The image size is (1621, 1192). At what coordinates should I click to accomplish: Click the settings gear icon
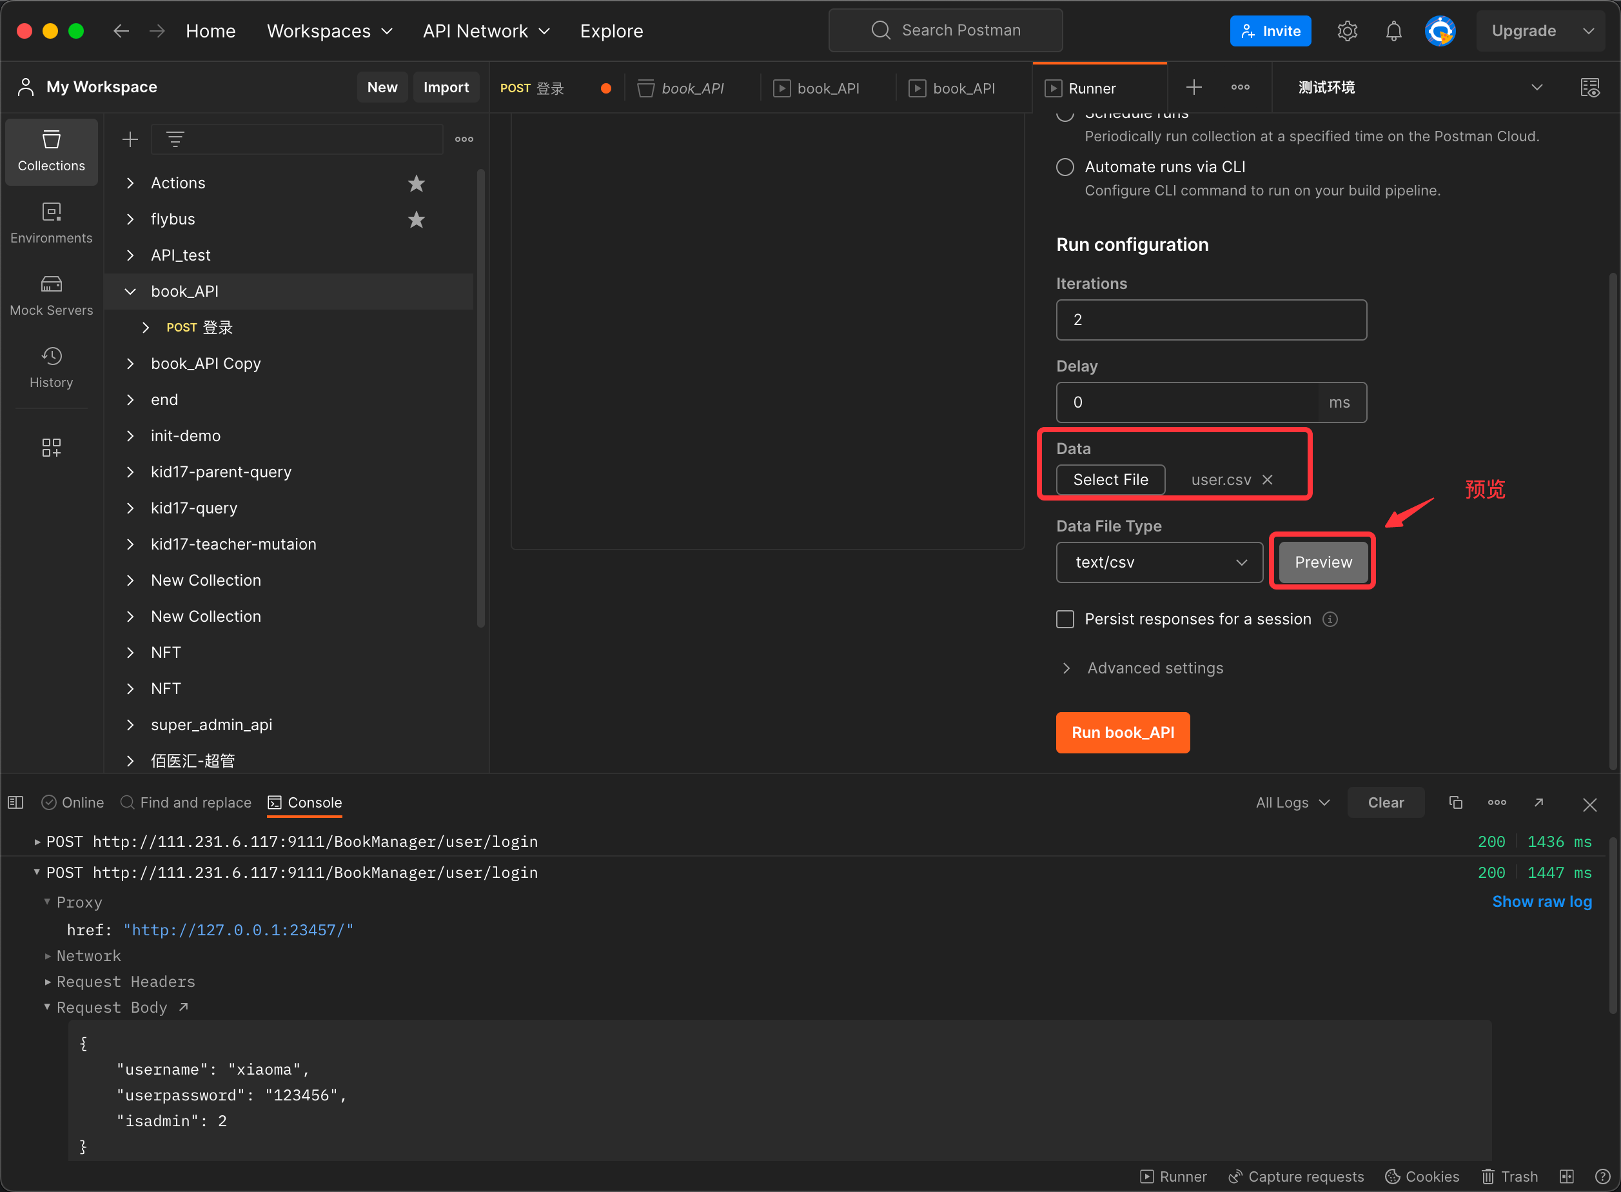pyautogui.click(x=1347, y=31)
